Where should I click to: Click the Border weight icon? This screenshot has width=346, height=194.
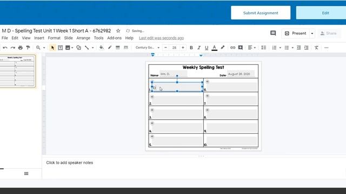[118, 48]
